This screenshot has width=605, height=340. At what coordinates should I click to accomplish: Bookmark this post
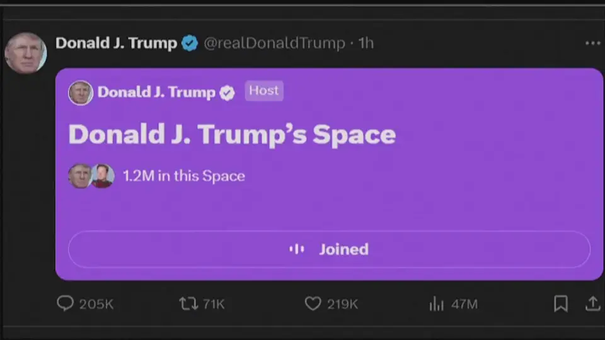point(561,303)
